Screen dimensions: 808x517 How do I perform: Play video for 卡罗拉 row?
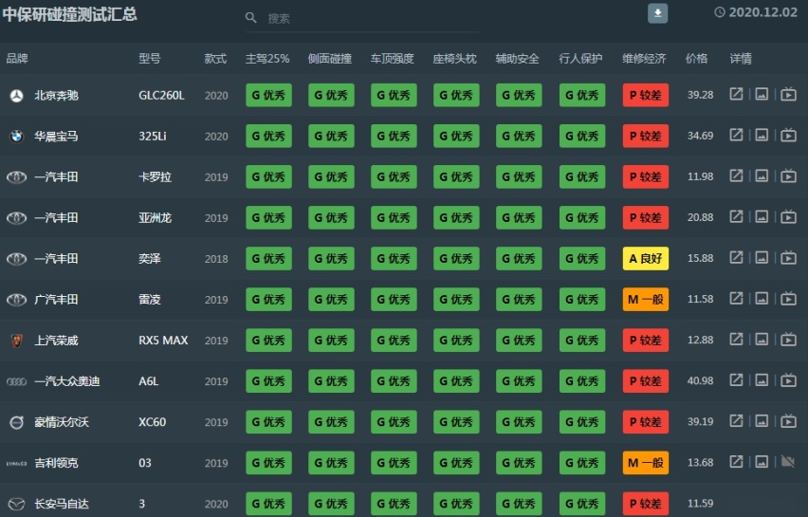click(788, 175)
